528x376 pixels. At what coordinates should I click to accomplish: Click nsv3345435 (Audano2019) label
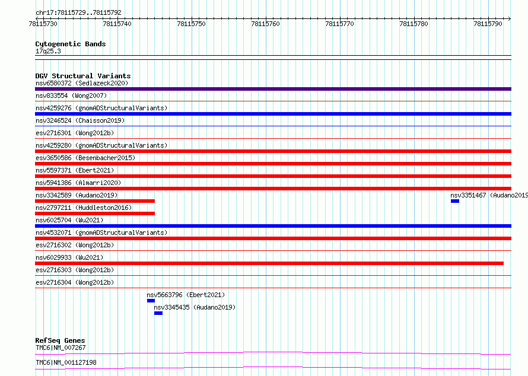tap(195, 307)
